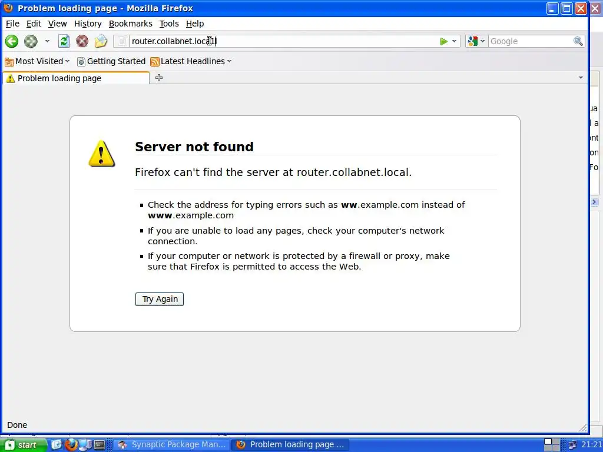The height and width of the screenshot is (452, 603).
Task: Open the back/forward history dropdown arrow
Action: tap(47, 41)
